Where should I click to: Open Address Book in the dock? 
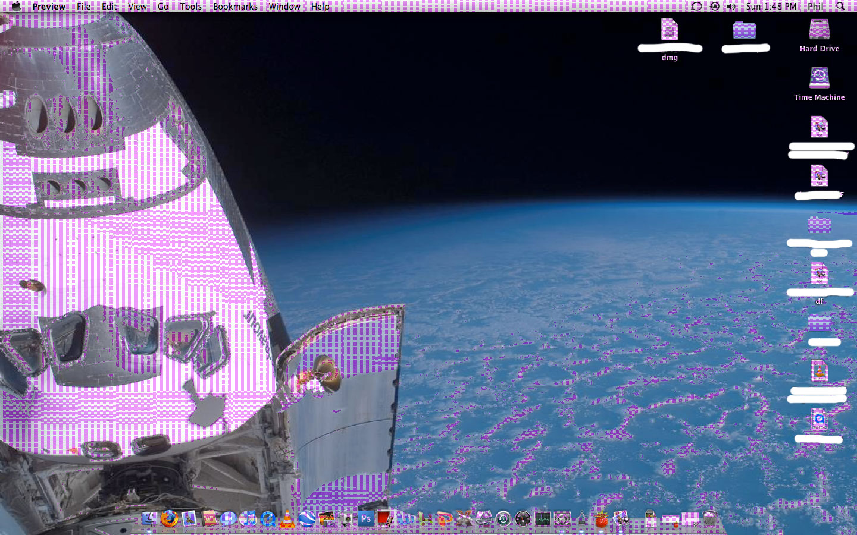coord(209,519)
